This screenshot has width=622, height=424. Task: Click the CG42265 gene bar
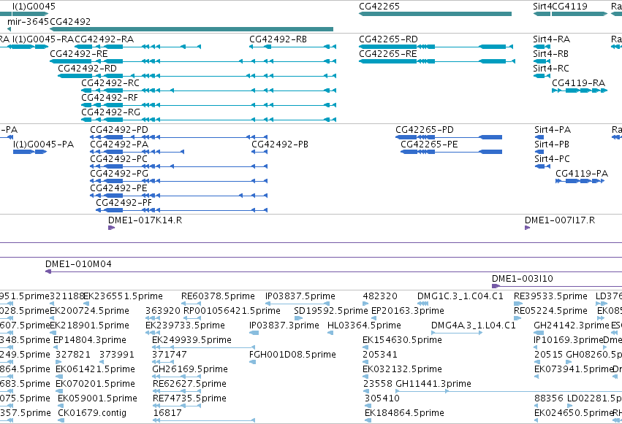click(x=435, y=14)
